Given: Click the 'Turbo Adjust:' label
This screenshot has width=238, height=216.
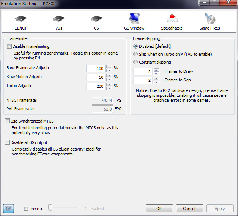Looking at the screenshot, I should coord(19,86).
